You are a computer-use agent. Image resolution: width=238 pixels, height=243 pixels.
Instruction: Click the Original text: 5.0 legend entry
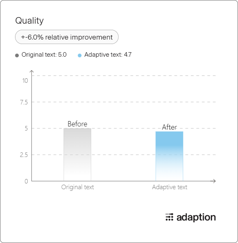pos(44,55)
